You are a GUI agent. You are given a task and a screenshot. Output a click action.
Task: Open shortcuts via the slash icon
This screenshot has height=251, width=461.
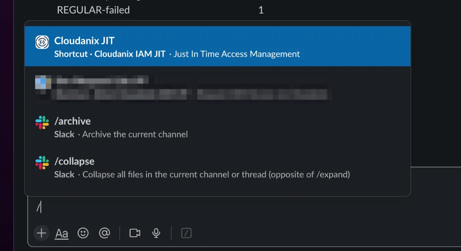click(x=186, y=233)
